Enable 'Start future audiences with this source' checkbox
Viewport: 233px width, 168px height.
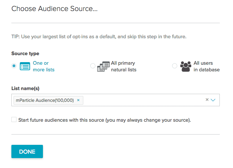coord(14,119)
